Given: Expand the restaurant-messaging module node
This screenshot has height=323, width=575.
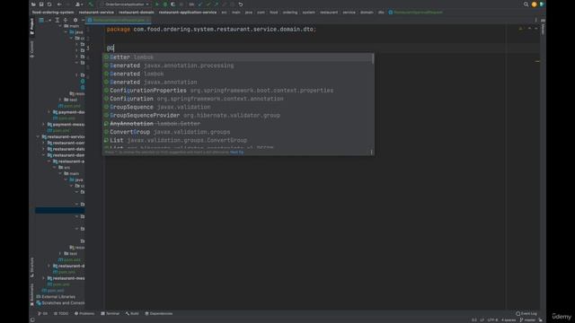Looking at the screenshot, I should click(x=44, y=278).
